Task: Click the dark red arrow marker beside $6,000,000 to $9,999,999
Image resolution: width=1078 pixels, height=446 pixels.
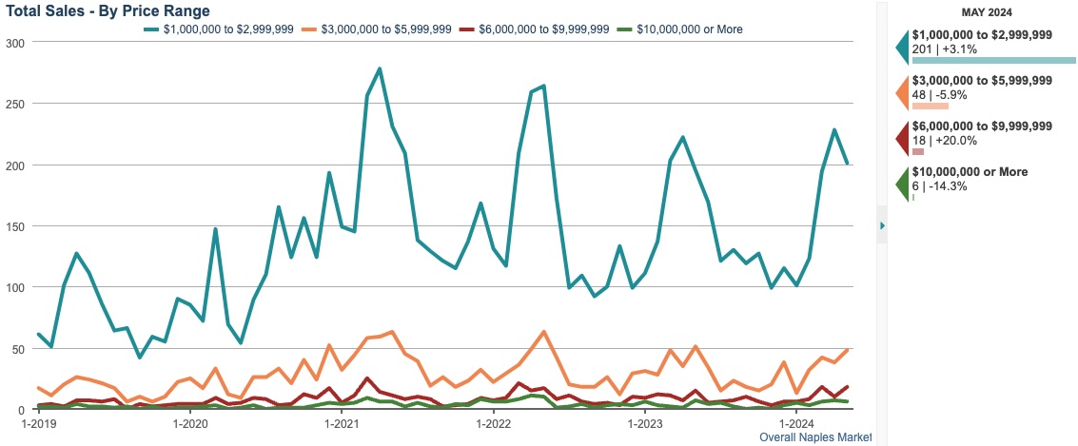Action: coord(901,138)
